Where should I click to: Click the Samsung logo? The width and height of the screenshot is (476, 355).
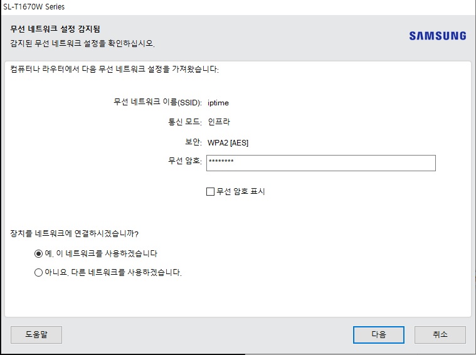coord(438,36)
